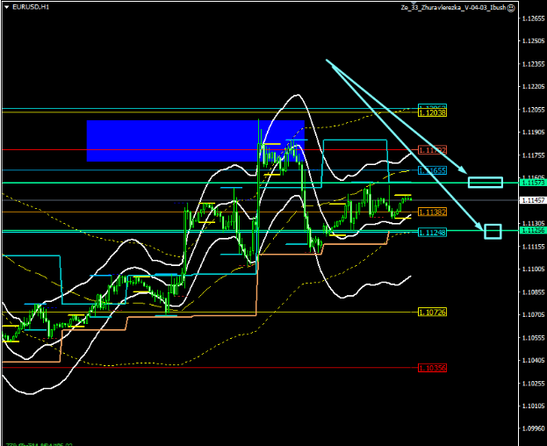Image resolution: width=547 pixels, height=446 pixels.
Task: Click the EURUSD,H1 chart symbol arrow
Action: coord(5,6)
